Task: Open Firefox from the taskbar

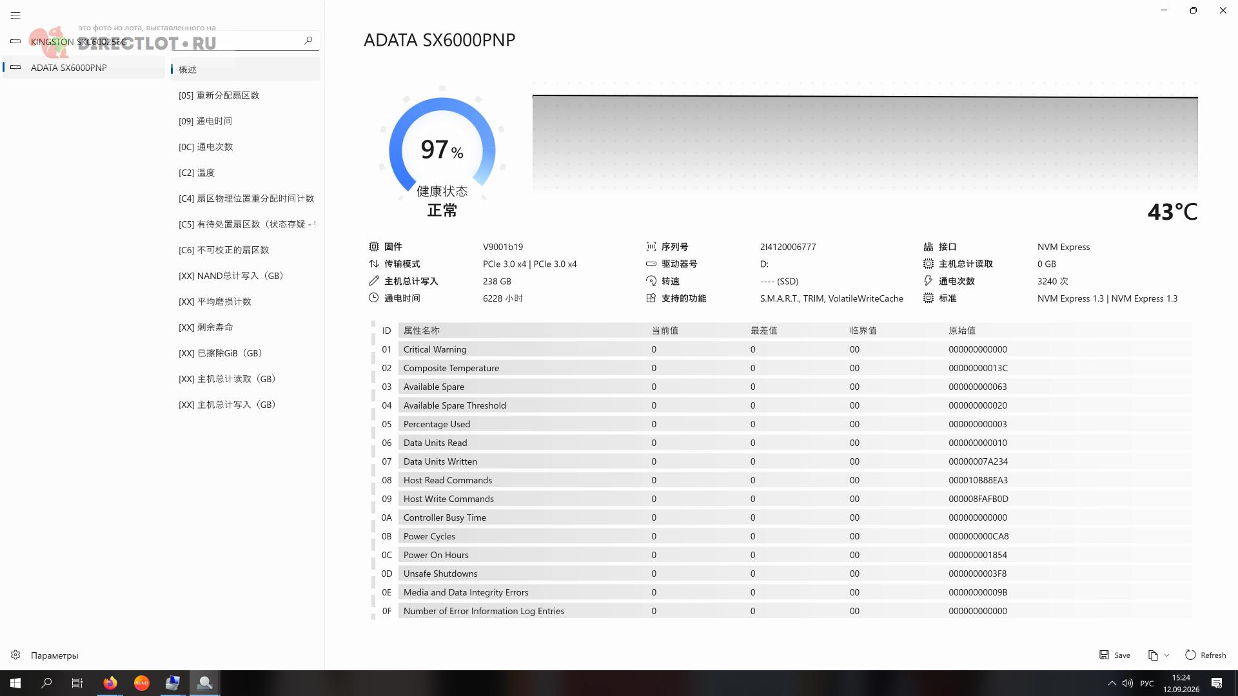Action: coord(110,683)
